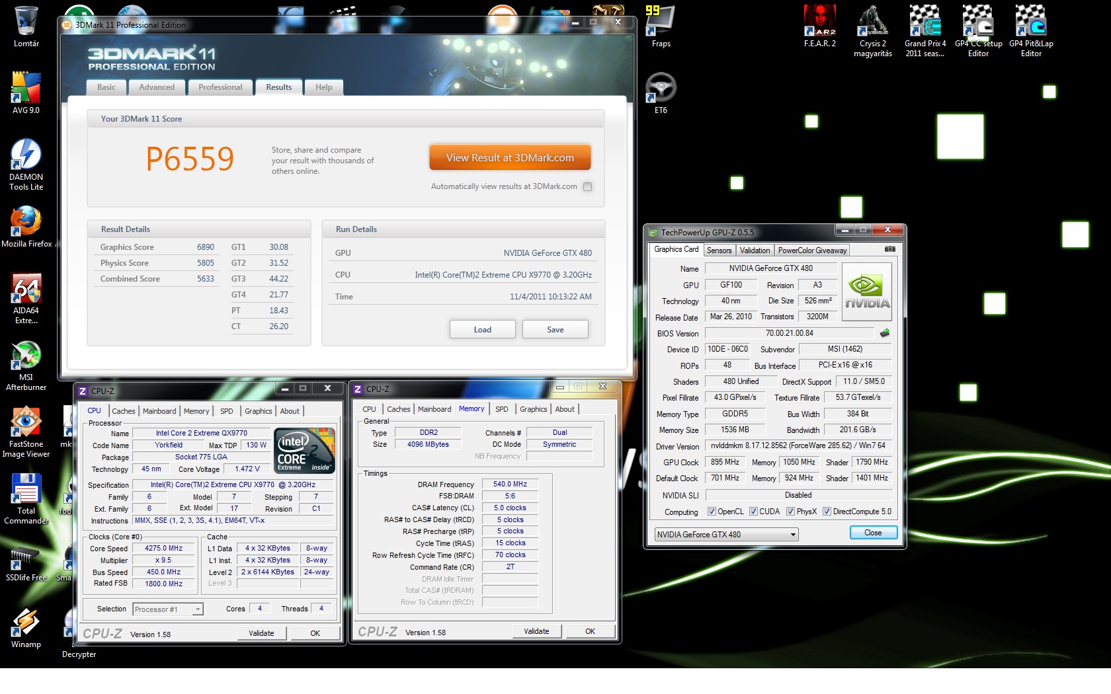Click the Time value 11/4/2011 10:13:22 AM
The width and height of the screenshot is (1111, 694).
550,297
